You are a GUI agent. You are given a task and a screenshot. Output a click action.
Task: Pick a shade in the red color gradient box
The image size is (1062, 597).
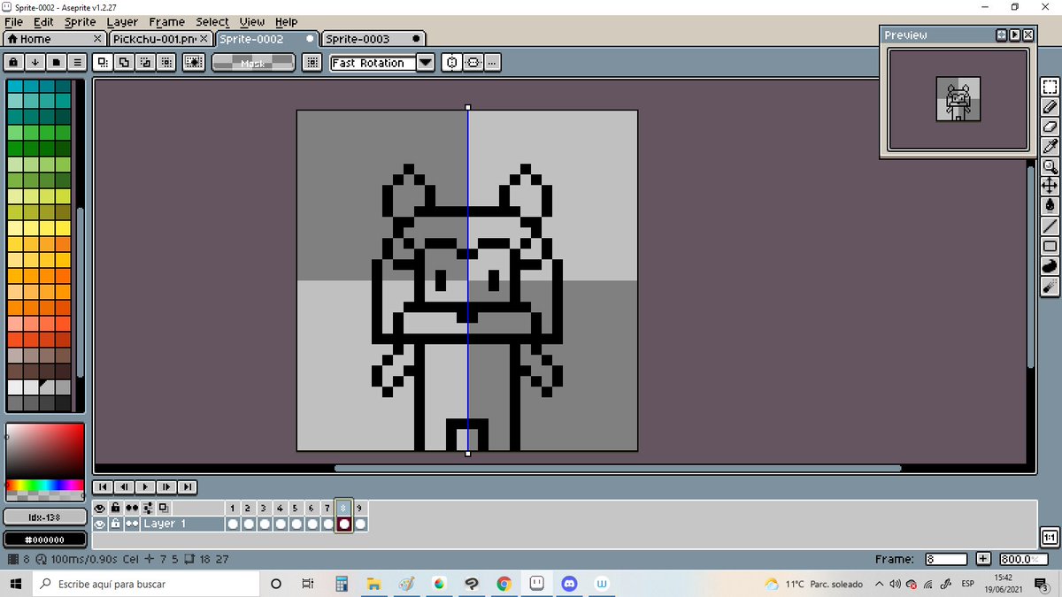(44, 451)
